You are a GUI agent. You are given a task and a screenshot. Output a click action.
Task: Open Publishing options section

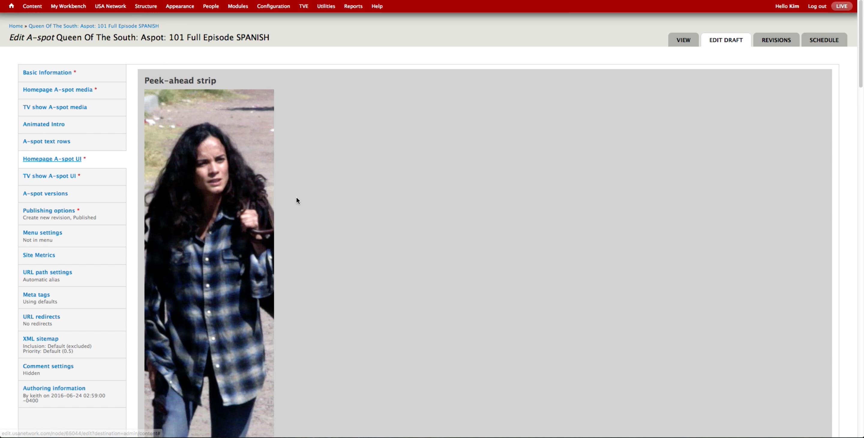point(49,210)
